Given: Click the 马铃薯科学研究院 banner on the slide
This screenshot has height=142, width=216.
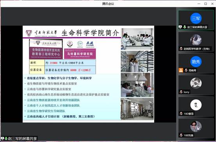Looking at the screenshot, I should point(80,54).
